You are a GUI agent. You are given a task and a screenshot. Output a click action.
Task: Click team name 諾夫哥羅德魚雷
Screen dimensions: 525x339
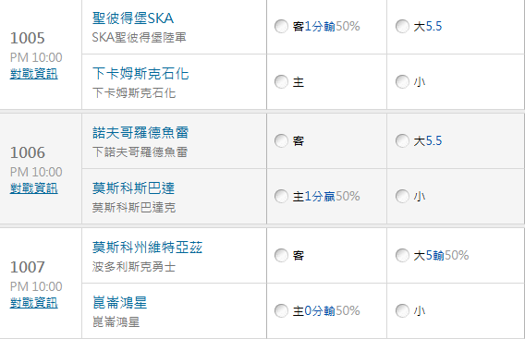pyautogui.click(x=140, y=132)
